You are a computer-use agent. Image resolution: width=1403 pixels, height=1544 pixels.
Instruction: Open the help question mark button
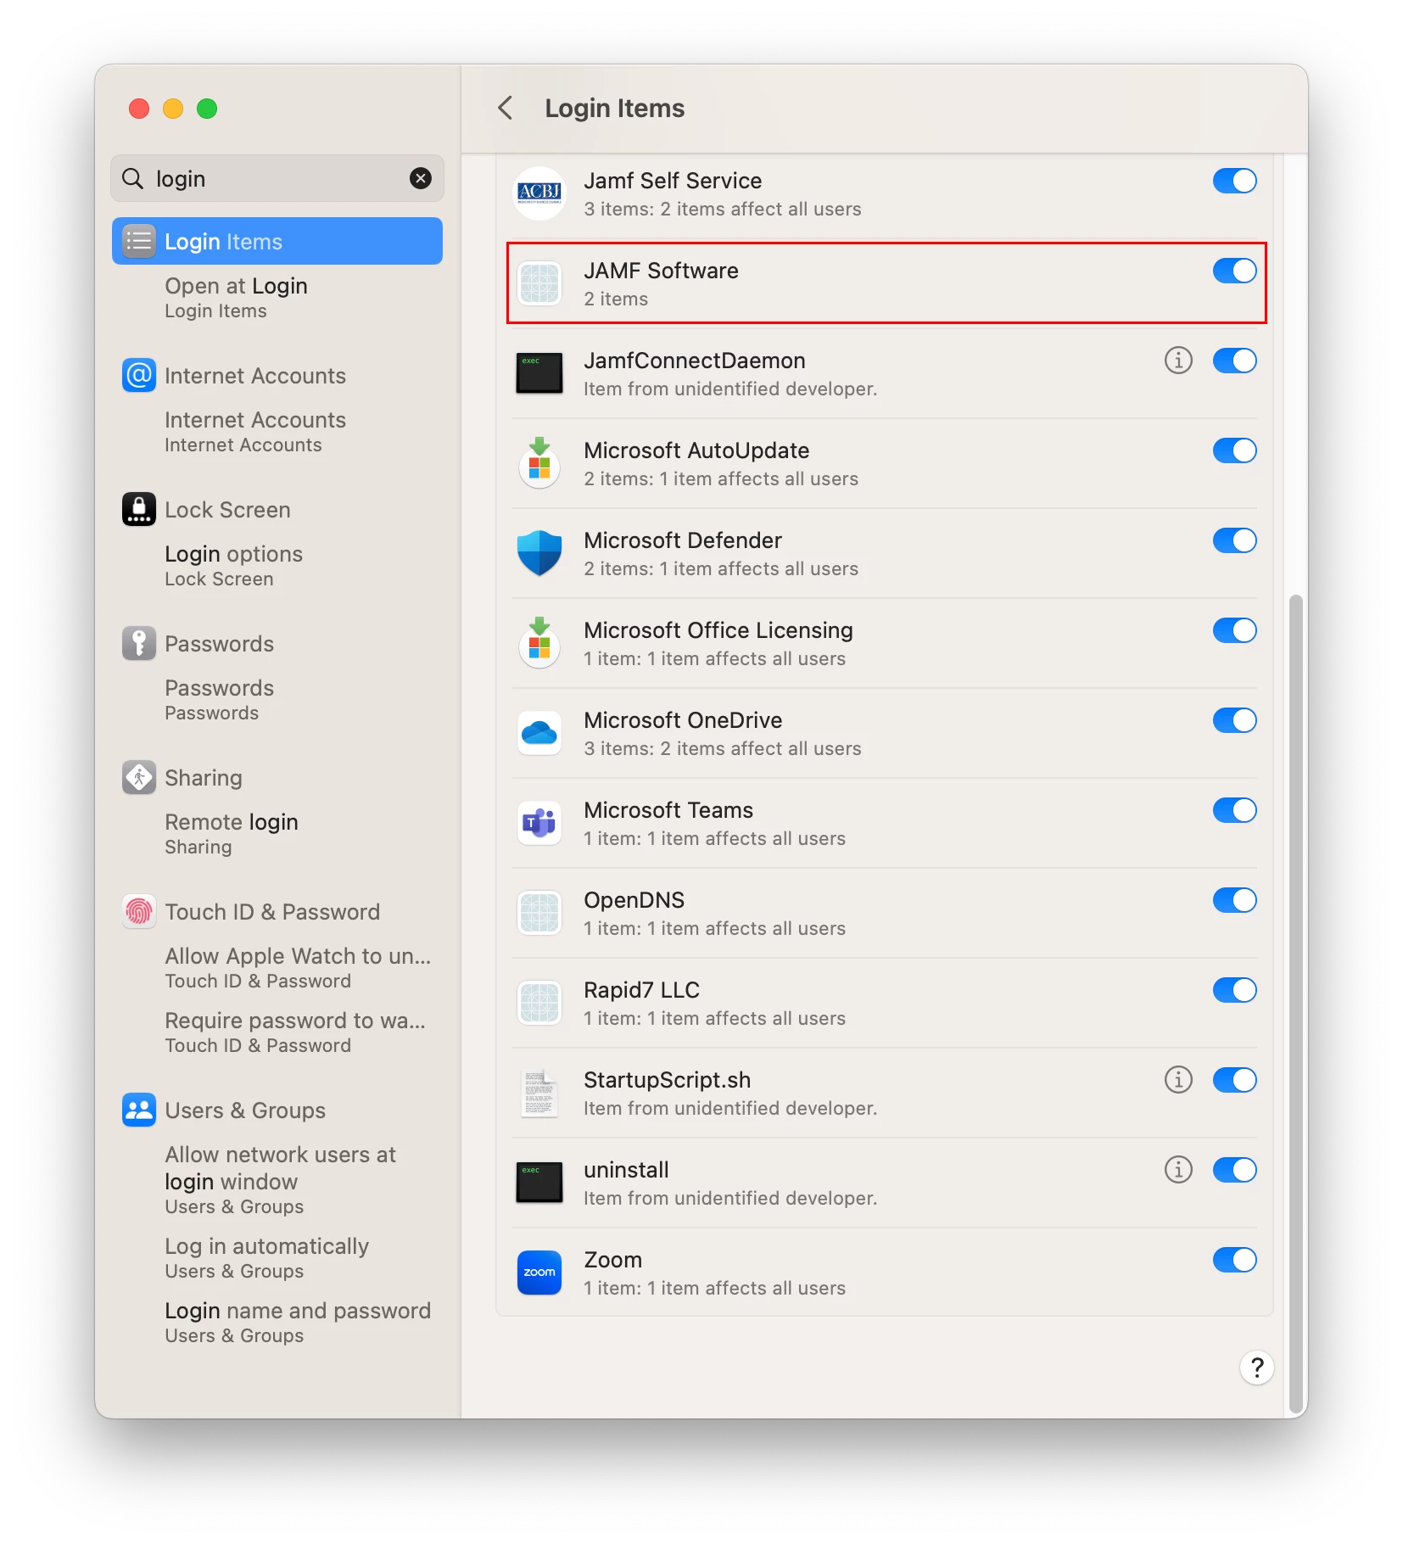pyautogui.click(x=1257, y=1368)
